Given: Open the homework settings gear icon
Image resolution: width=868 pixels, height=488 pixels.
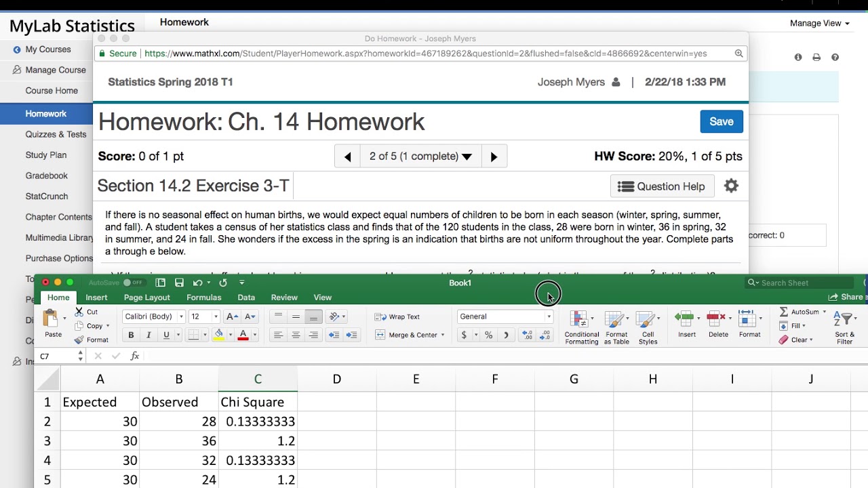Looking at the screenshot, I should pyautogui.click(x=731, y=186).
